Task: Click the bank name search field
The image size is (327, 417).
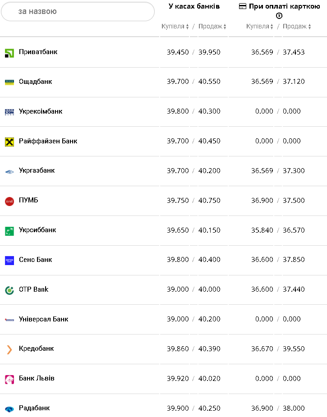Action: [78, 11]
